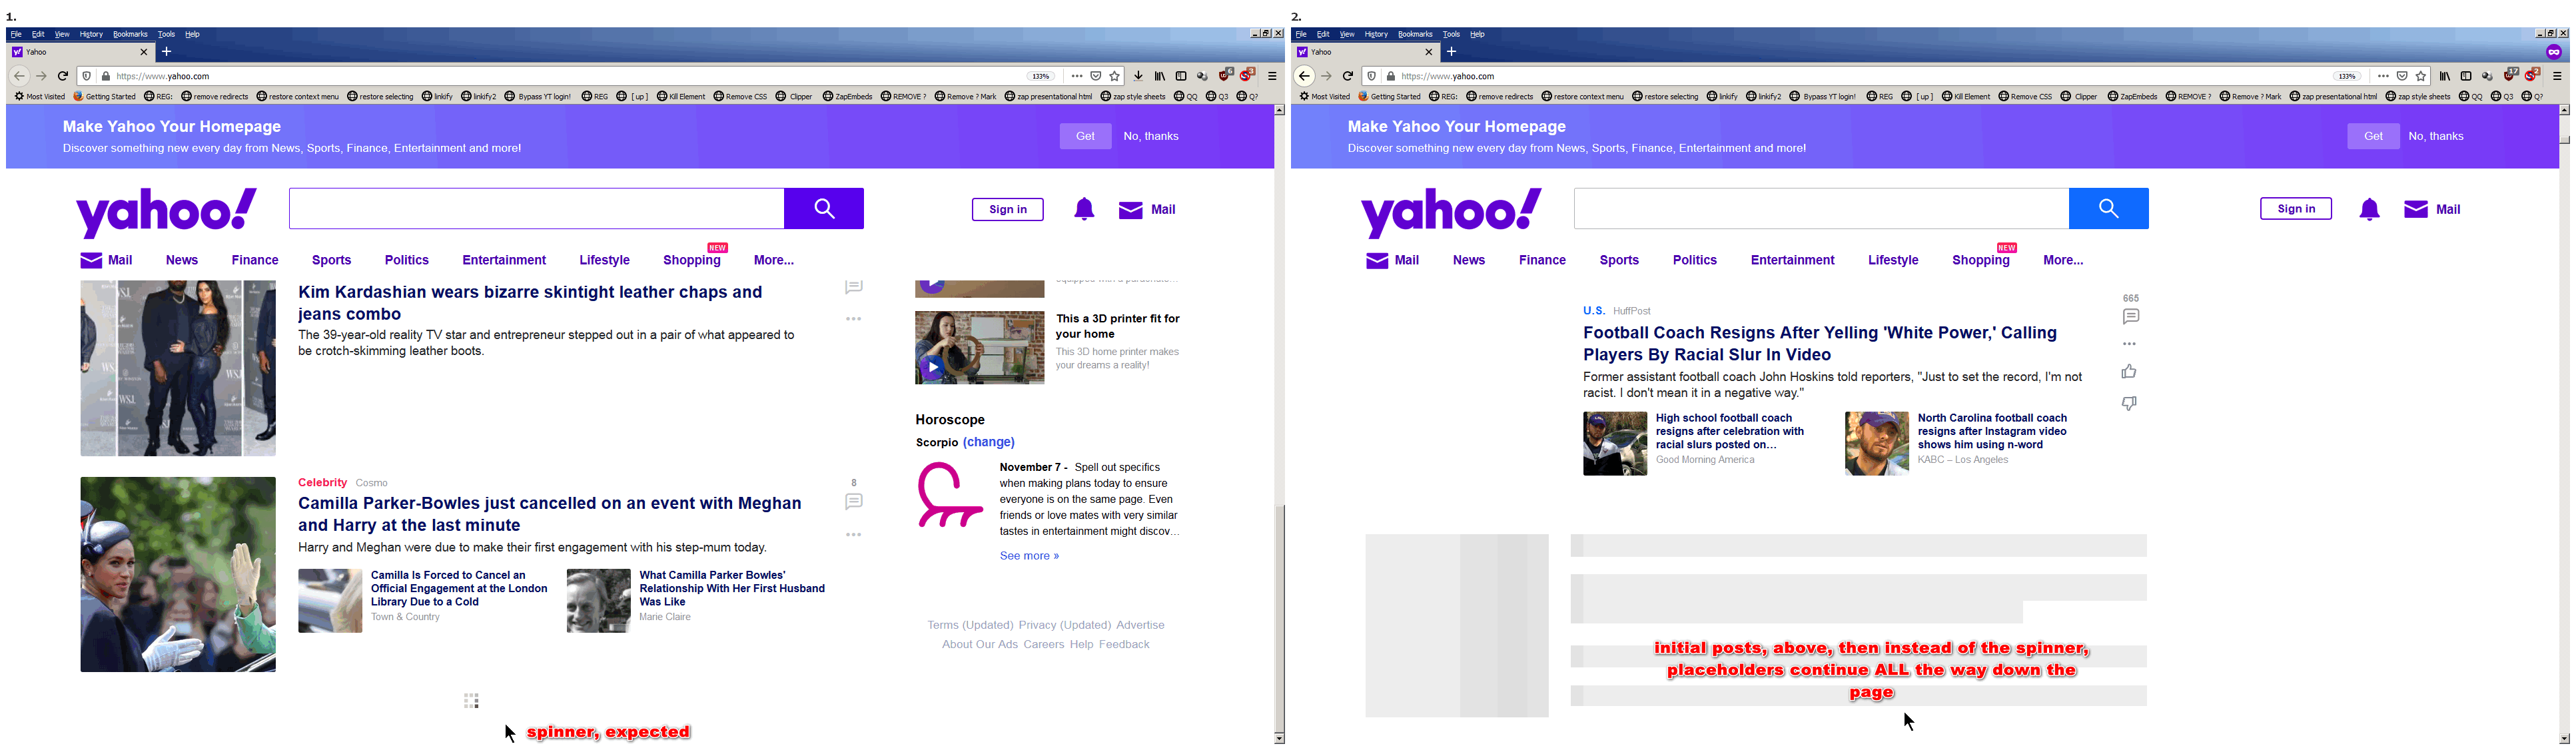Screen dimensions: 2576x750
Task: Click the Yahoo notifications bell in the right window
Action: (x=2369, y=209)
